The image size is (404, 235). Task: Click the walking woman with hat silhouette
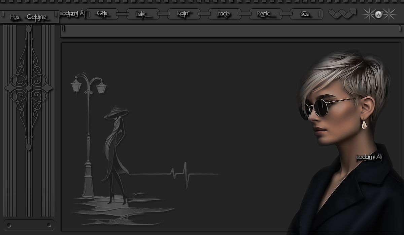coord(116,155)
